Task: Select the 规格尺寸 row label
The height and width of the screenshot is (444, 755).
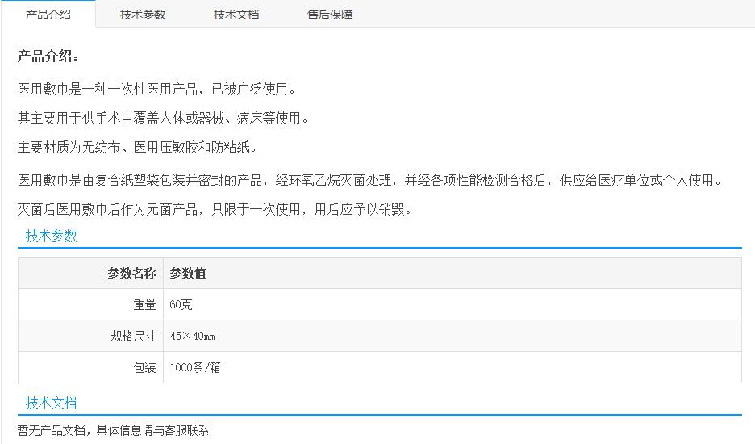Action: pos(133,336)
